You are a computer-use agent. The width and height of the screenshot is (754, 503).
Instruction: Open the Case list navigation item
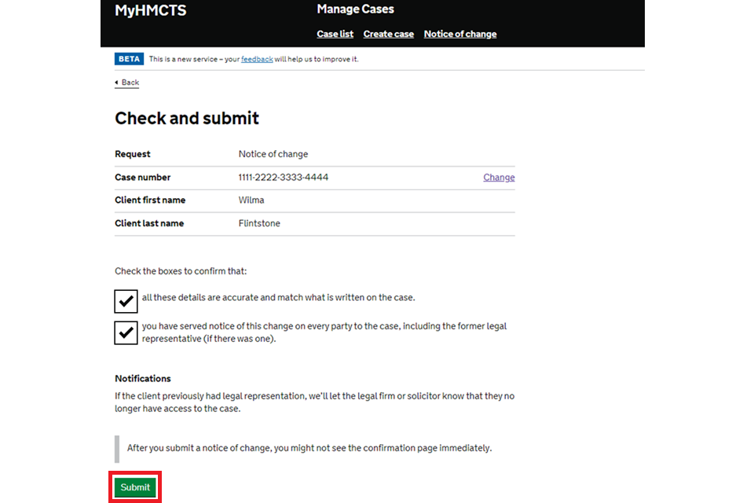click(335, 34)
